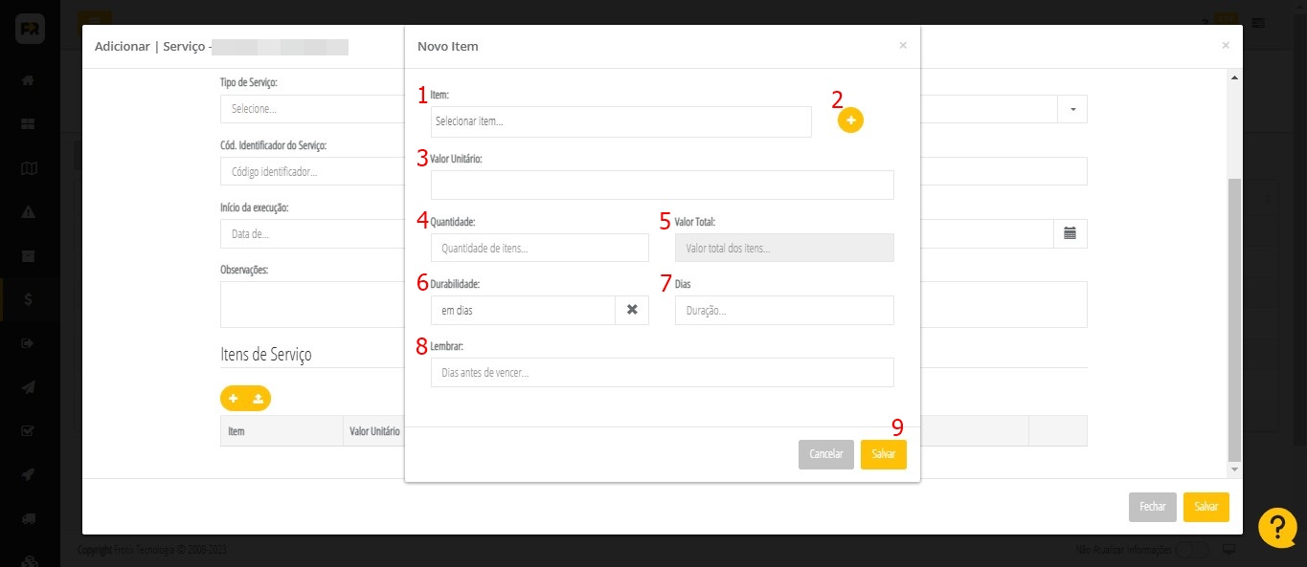1307x567 pixels.
Task: Add a new service item with plus icon
Action: 233,399
